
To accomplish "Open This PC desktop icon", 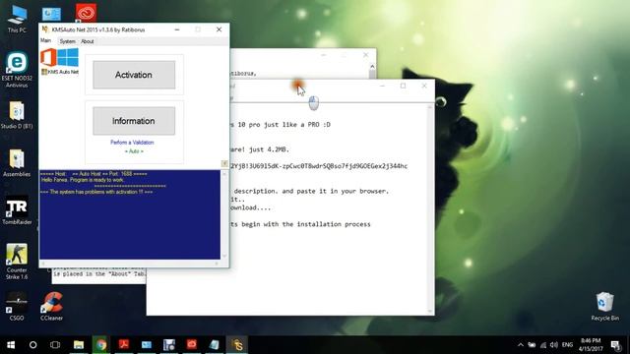I will [17, 20].
